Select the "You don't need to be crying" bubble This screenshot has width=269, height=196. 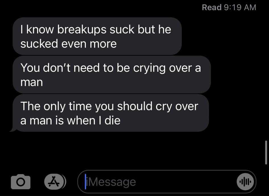click(x=112, y=75)
